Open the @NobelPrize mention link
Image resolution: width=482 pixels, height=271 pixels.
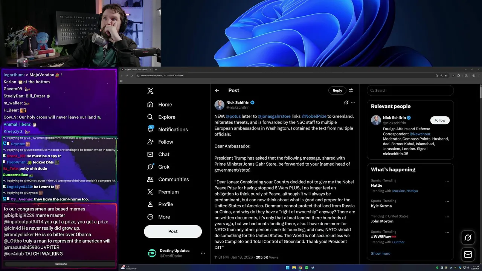314,116
